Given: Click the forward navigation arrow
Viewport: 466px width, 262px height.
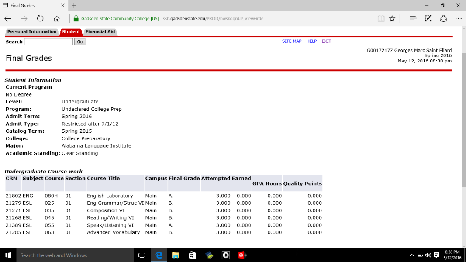Looking at the screenshot, I should click(x=24, y=18).
